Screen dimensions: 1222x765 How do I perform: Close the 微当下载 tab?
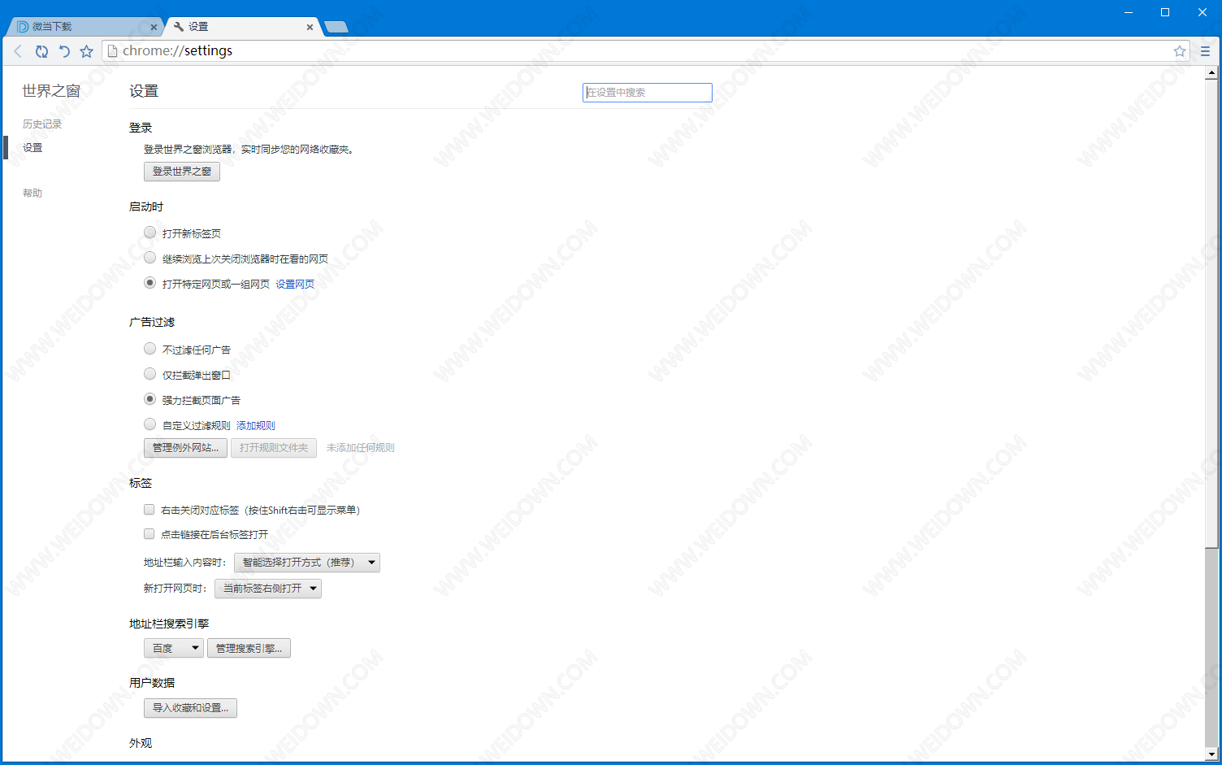[154, 27]
